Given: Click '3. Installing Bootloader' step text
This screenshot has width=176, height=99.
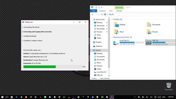Looking at the screenshot, I should tap(29, 36).
